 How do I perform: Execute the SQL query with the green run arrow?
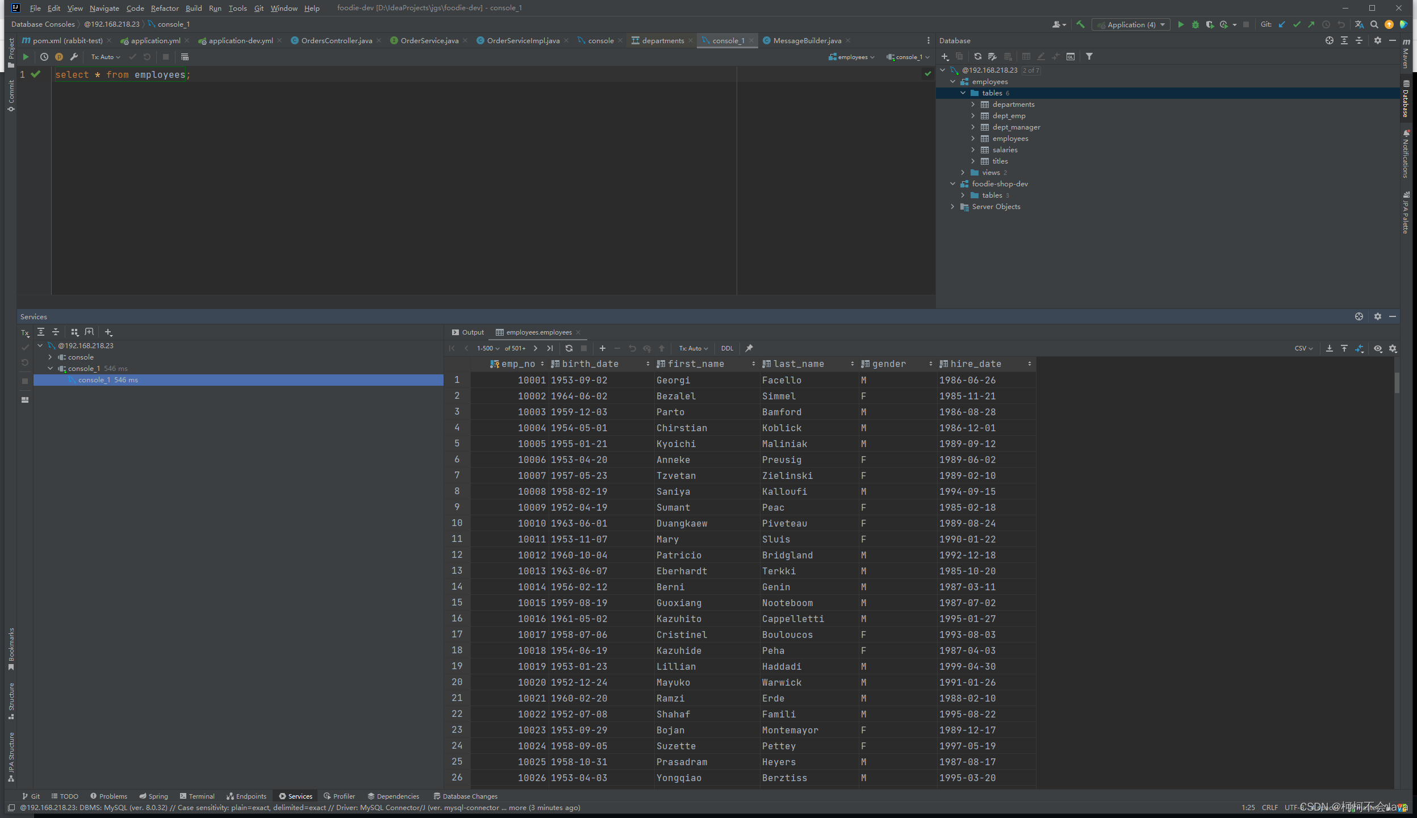(26, 57)
